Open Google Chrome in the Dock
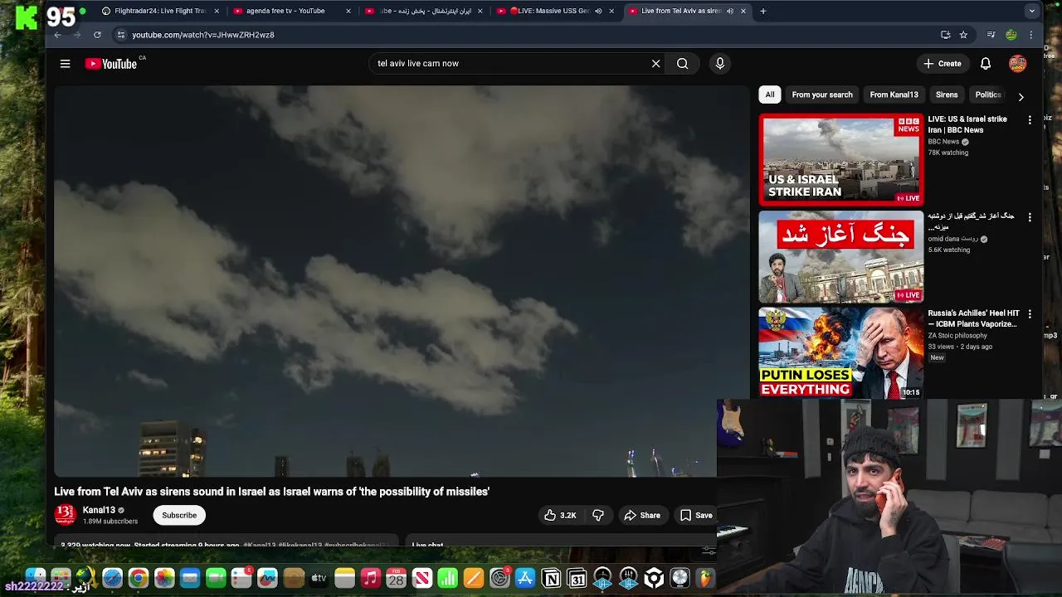This screenshot has height=597, width=1062. point(139,578)
